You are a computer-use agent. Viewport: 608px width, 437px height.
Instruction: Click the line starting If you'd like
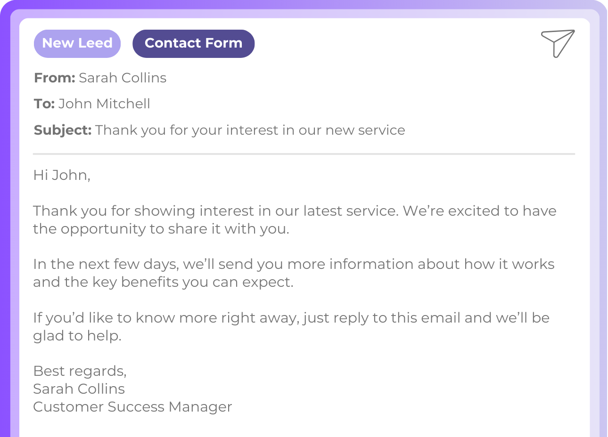point(291,318)
